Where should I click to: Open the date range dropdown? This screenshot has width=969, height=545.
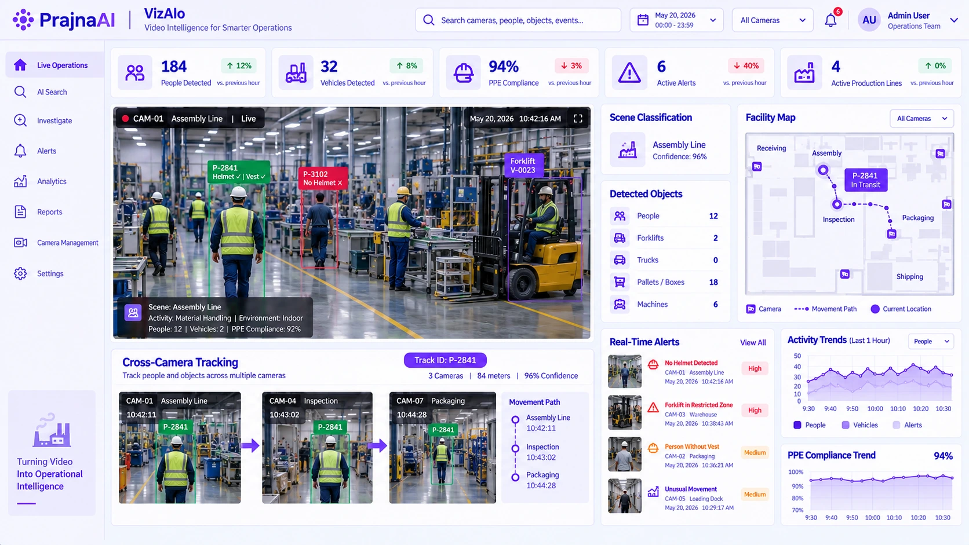point(676,20)
